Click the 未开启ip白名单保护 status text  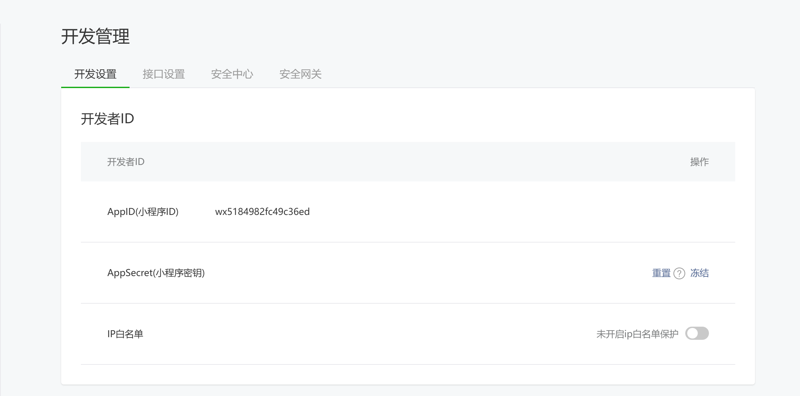tap(637, 334)
